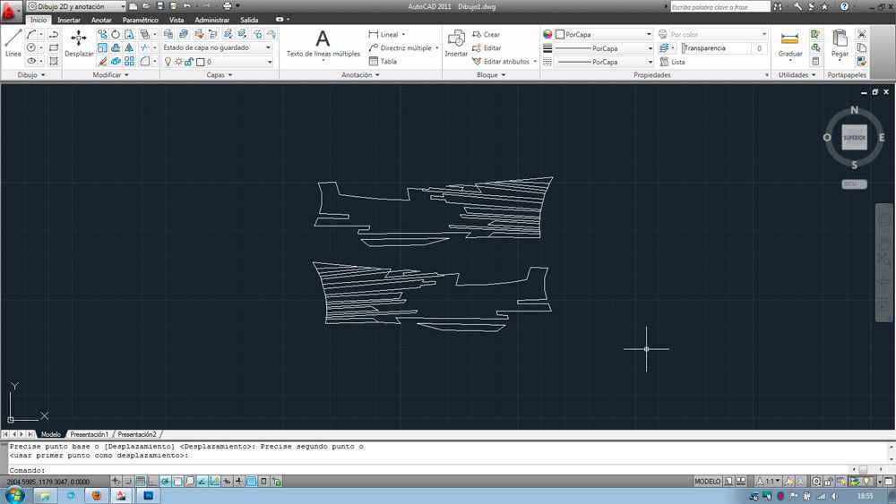This screenshot has width=896, height=504.
Task: Switch to the Anotar ribbon tab
Action: point(101,20)
